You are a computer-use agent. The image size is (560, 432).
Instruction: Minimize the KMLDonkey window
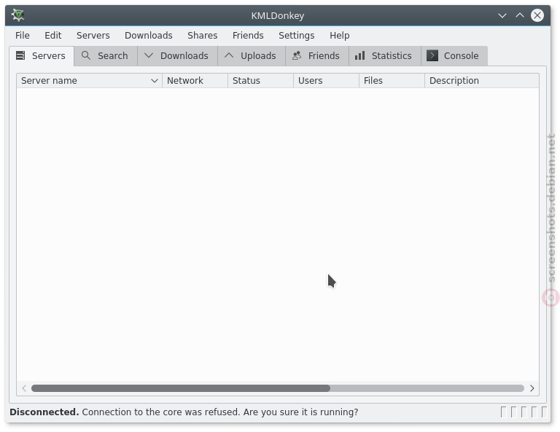pyautogui.click(x=502, y=15)
